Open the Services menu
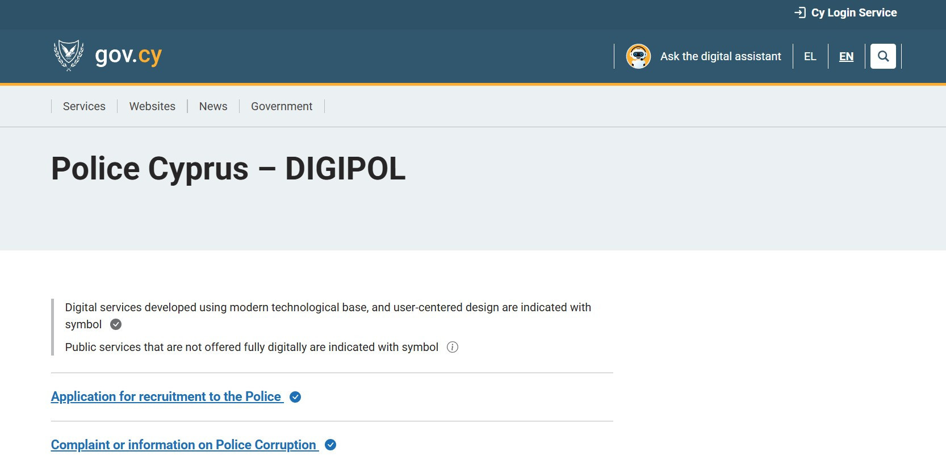This screenshot has height=464, width=946. [84, 106]
